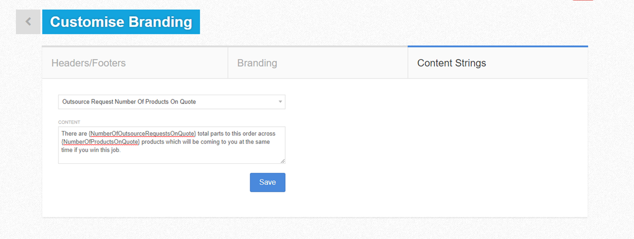Click the red bar at top edge

pos(583,1)
